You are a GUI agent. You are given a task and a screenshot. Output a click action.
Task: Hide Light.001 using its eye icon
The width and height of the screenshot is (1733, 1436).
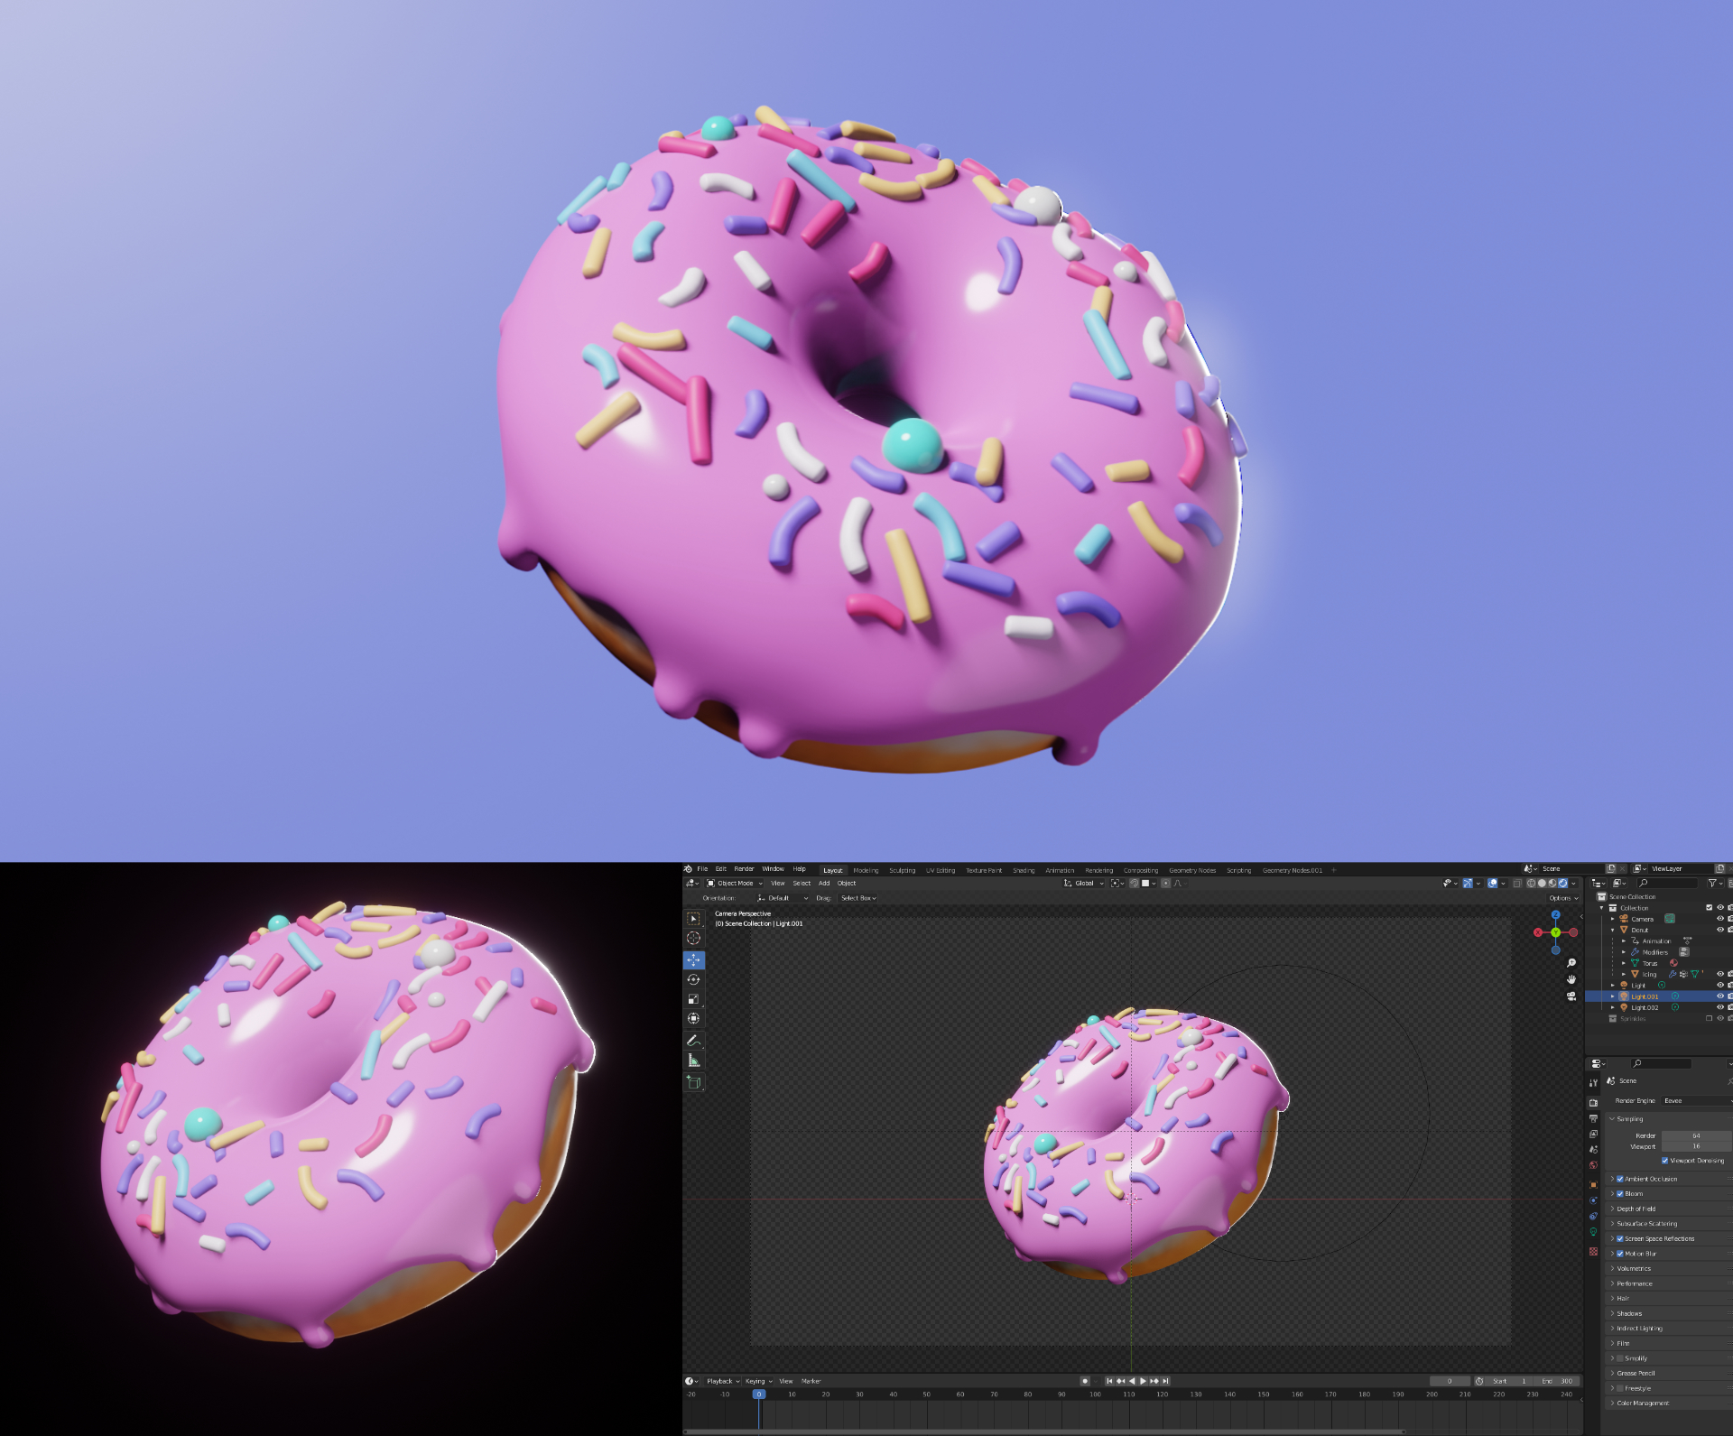1719,996
